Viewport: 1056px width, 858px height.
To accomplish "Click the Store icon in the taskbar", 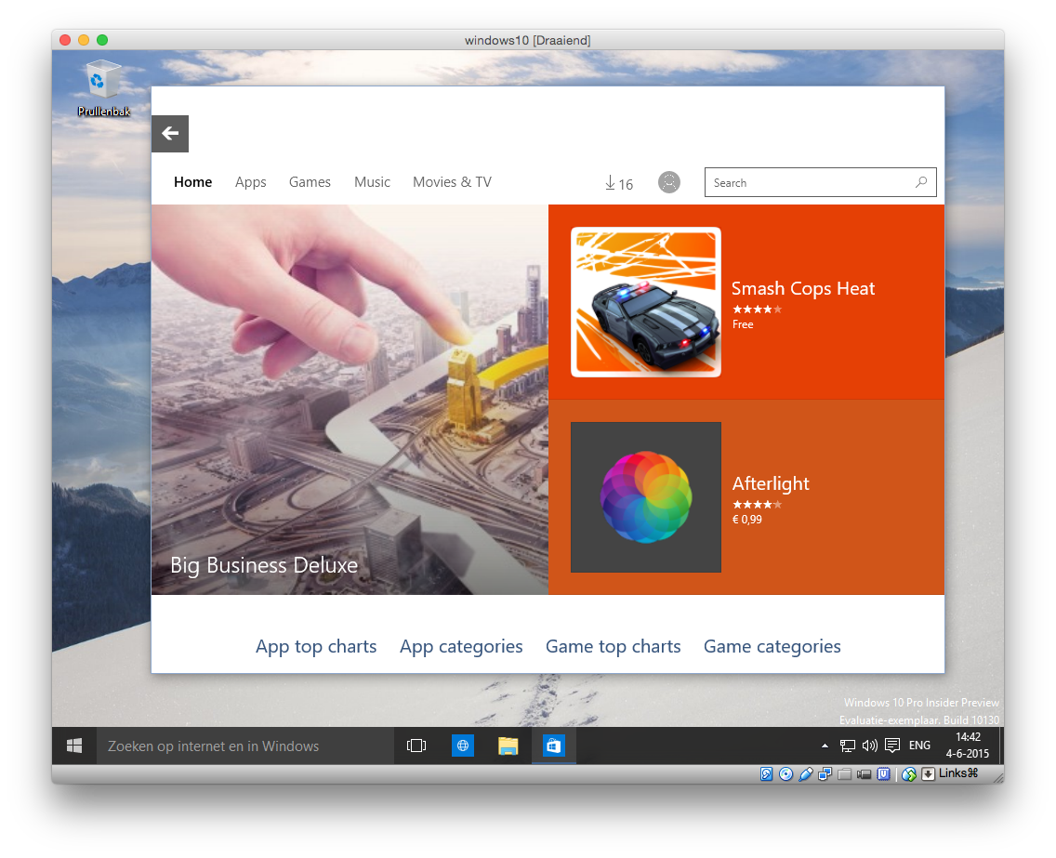I will pos(553,746).
